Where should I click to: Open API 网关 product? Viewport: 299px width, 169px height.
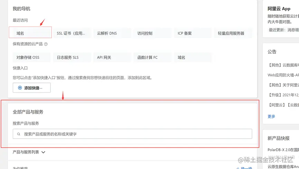tap(112, 57)
